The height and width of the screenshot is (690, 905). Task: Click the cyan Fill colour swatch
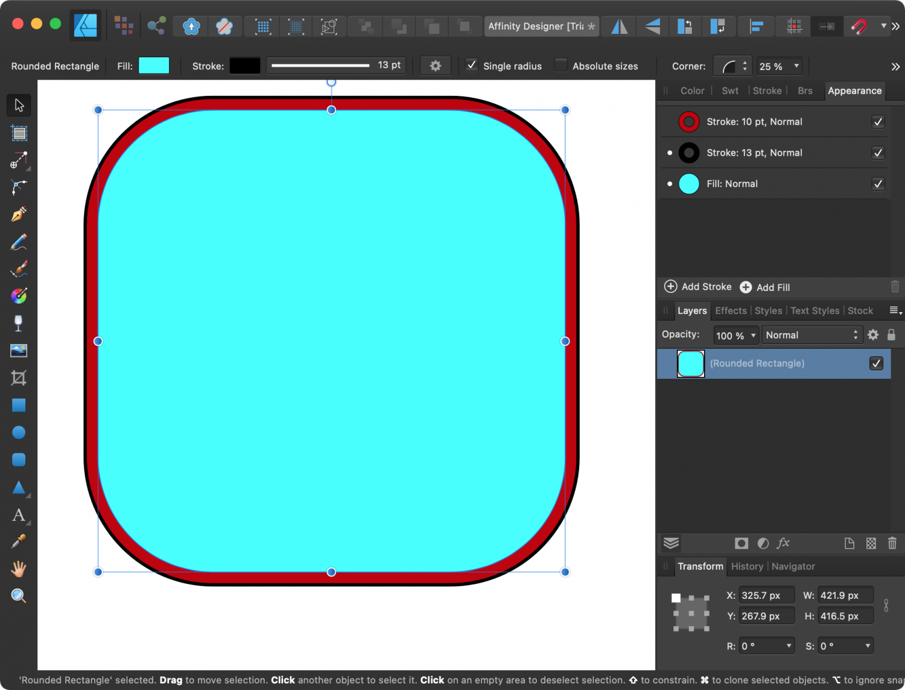tap(154, 65)
